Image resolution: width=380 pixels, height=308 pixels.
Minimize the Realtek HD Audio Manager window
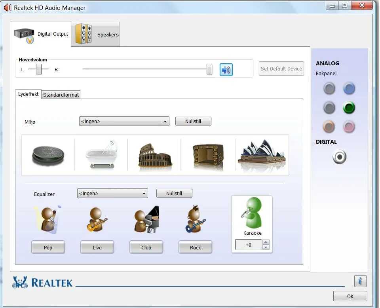pos(332,6)
